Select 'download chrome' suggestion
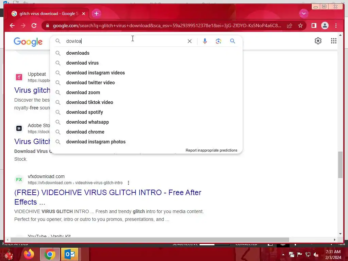This screenshot has width=348, height=261. (146, 132)
